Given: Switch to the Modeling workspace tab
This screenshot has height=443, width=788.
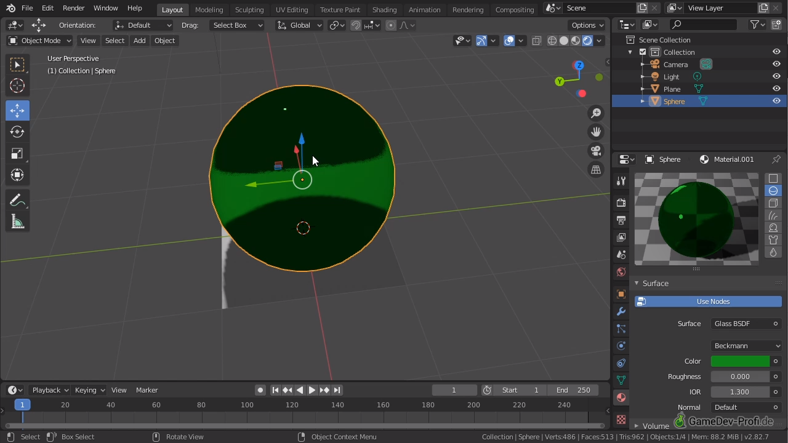Looking at the screenshot, I should (x=209, y=9).
